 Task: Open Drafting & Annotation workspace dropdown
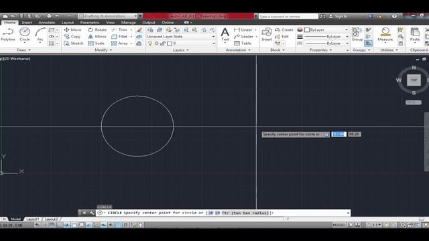click(x=107, y=16)
